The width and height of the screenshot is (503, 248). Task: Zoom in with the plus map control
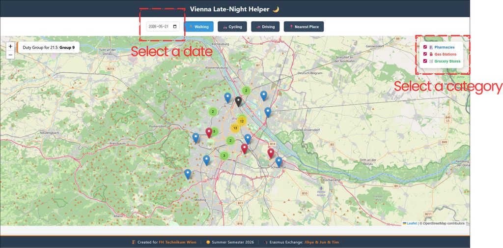click(10, 46)
